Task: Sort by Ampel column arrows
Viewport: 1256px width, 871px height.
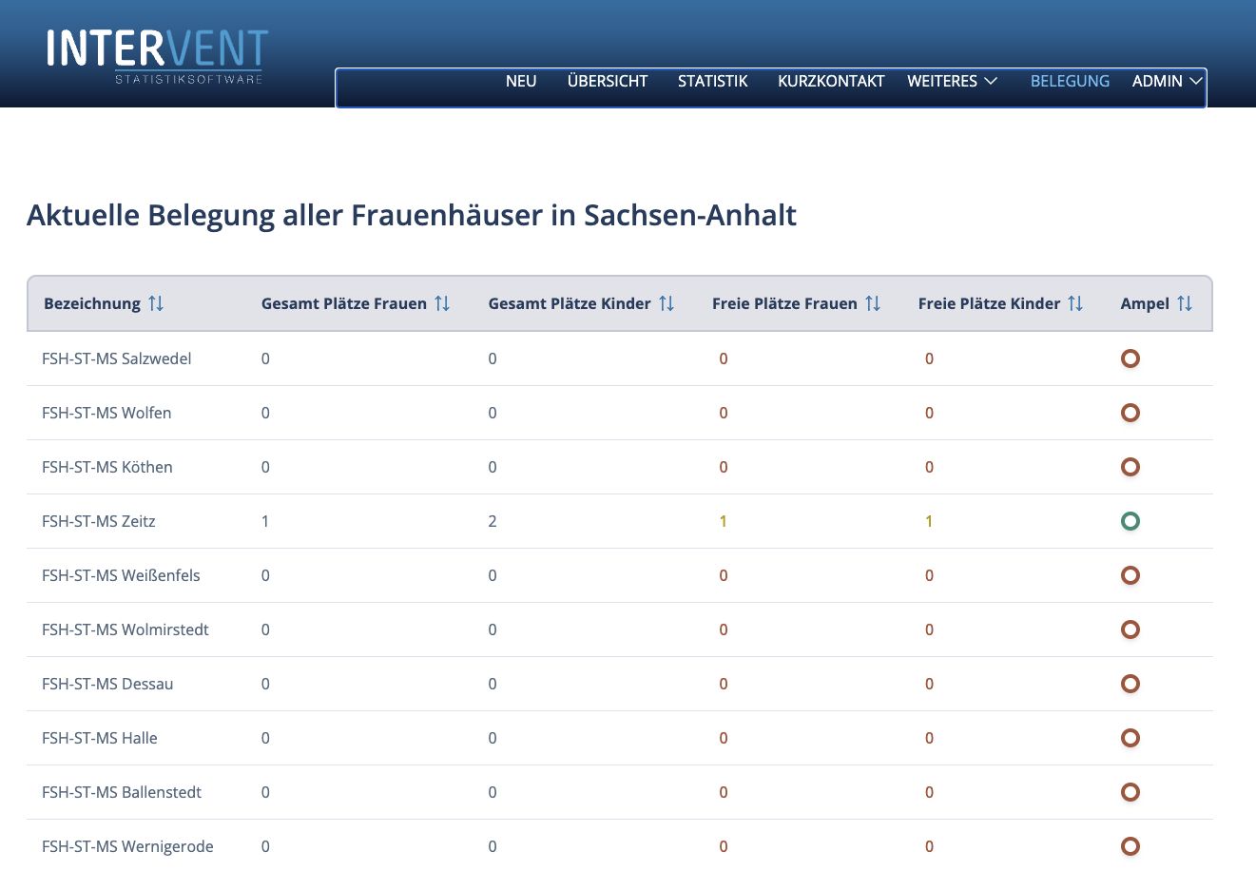Action: pyautogui.click(x=1185, y=303)
